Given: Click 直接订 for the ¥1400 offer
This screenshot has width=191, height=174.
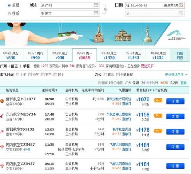Looking at the screenshot, I should coord(126,168).
